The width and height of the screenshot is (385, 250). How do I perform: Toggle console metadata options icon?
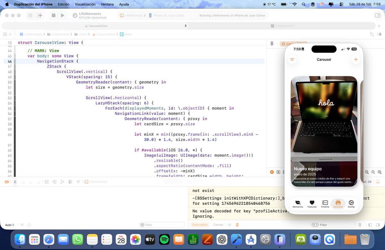(x=237, y=225)
